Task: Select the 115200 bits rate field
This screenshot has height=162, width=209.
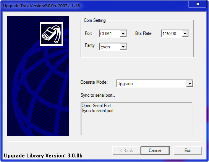Action: (x=175, y=33)
